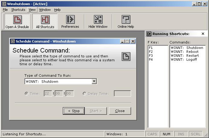Click the Running Shortcuts panel header icon
The width and height of the screenshot is (209, 138).
coord(149,34)
